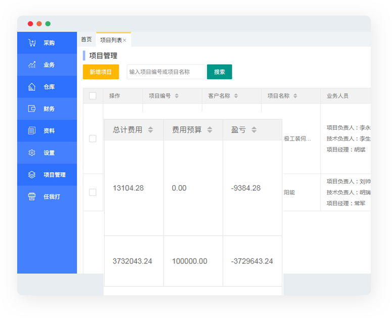This screenshot has height=318, width=392.
Task: Sort by 盈亏 column arrows
Action: click(254, 130)
